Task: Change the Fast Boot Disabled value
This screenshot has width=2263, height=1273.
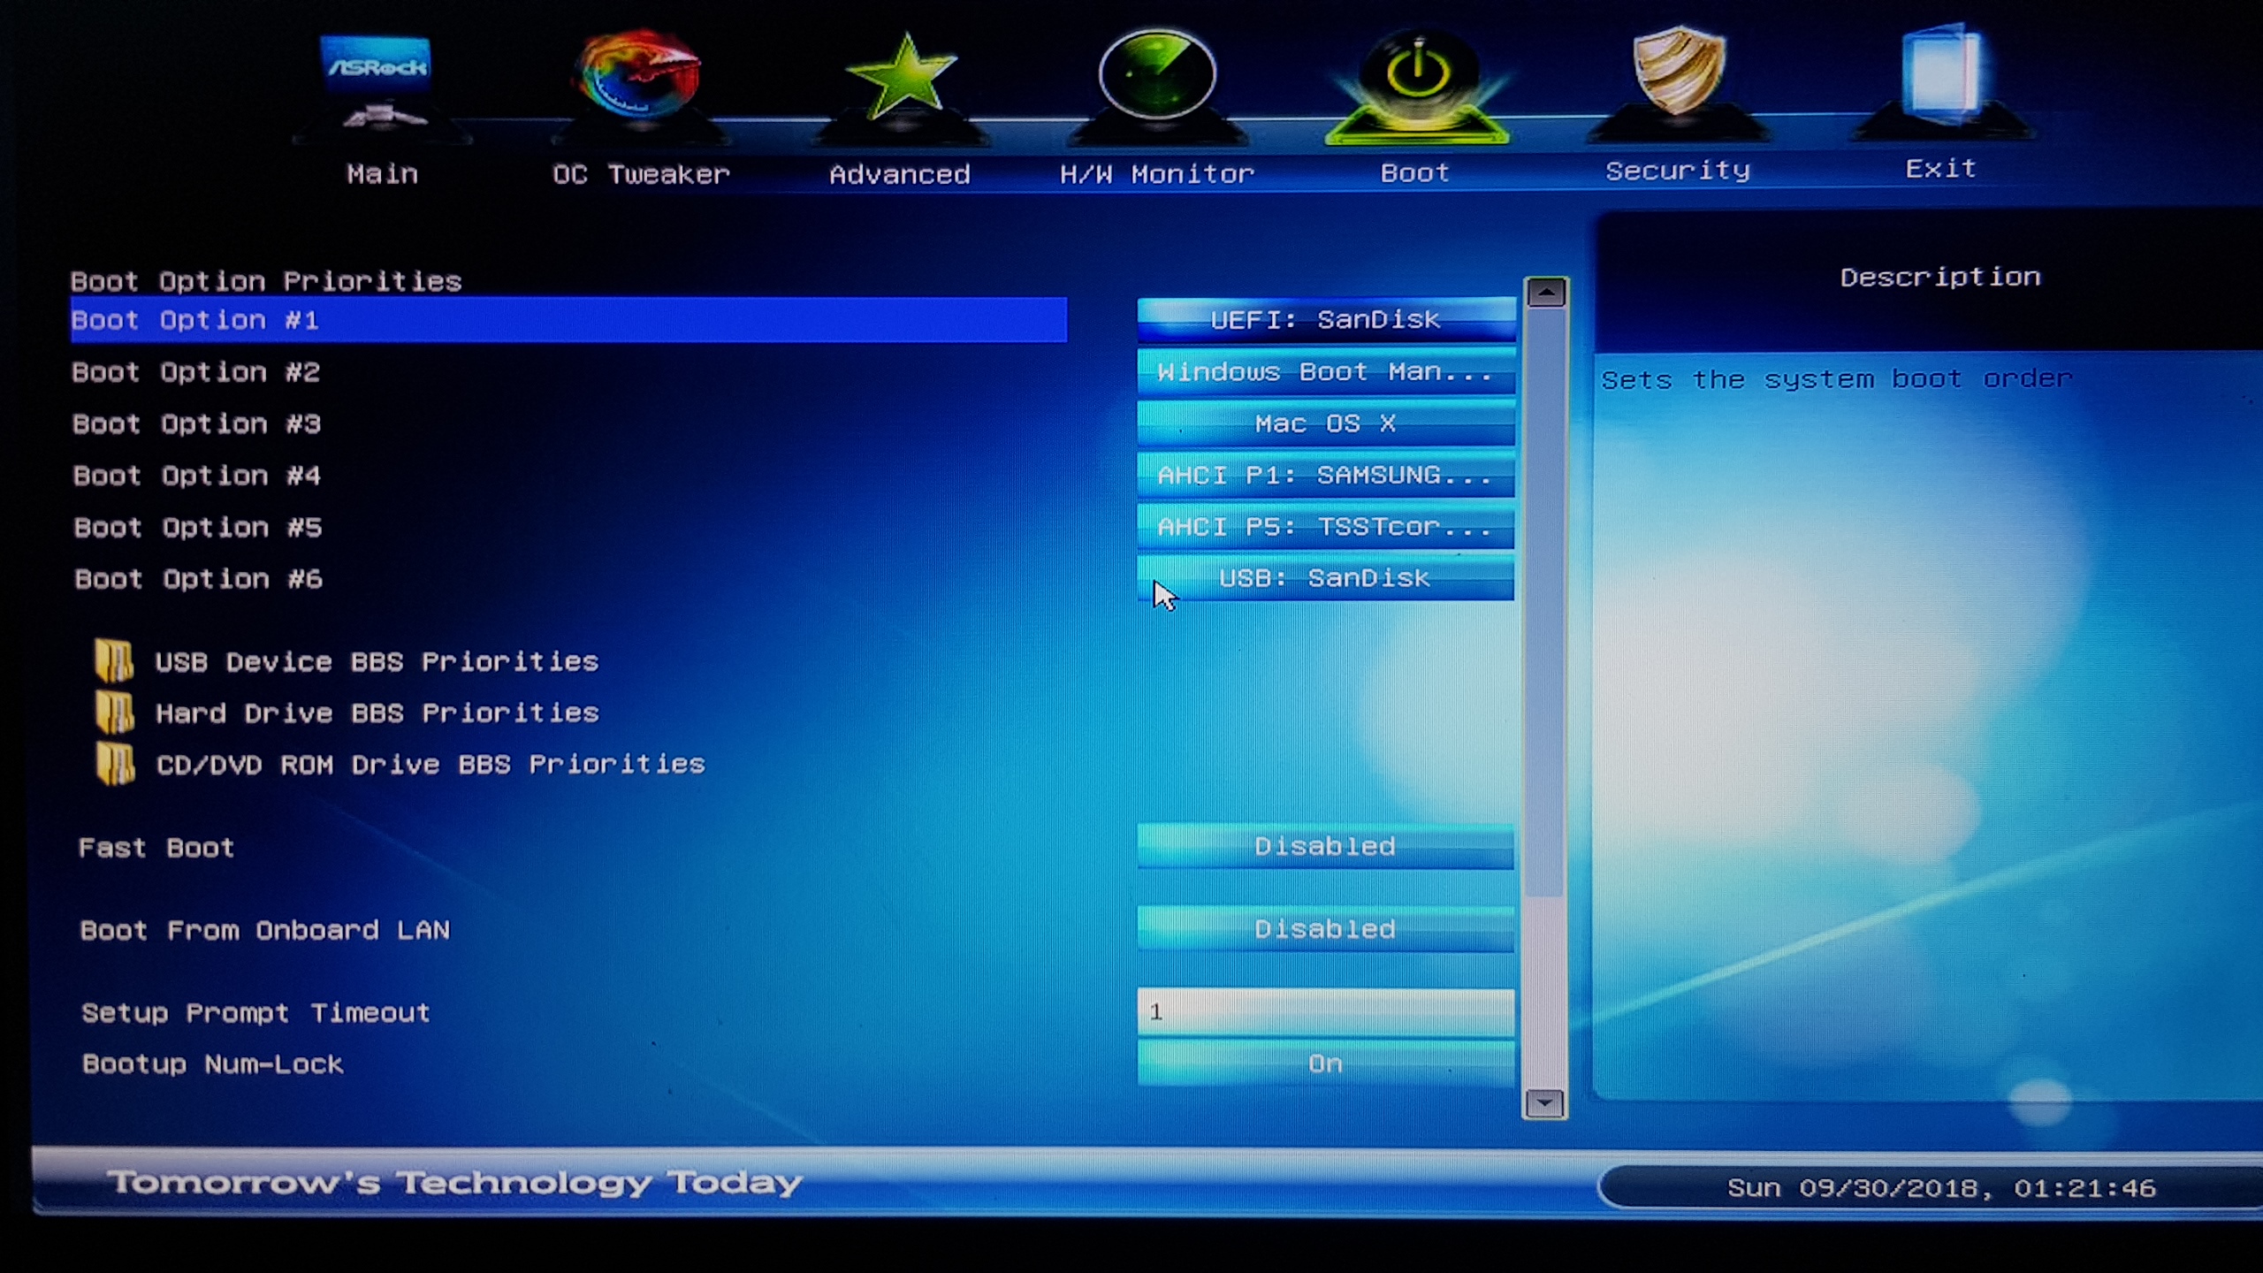Action: [x=1326, y=846]
